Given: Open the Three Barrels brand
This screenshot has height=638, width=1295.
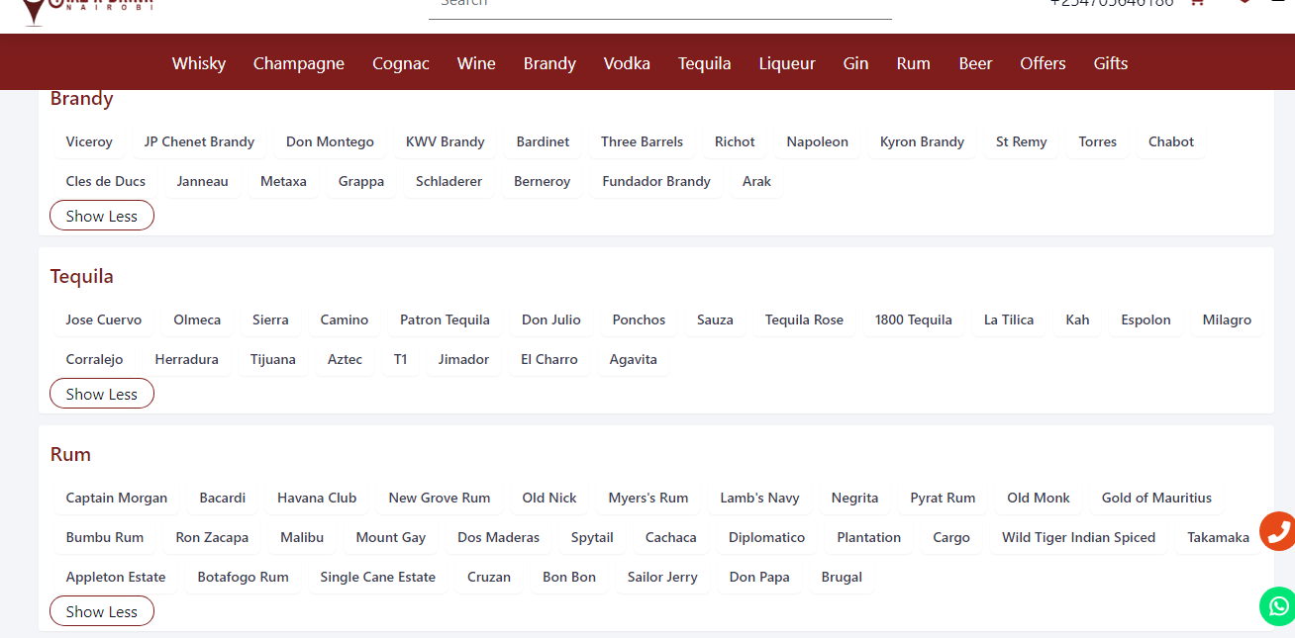Looking at the screenshot, I should (642, 141).
